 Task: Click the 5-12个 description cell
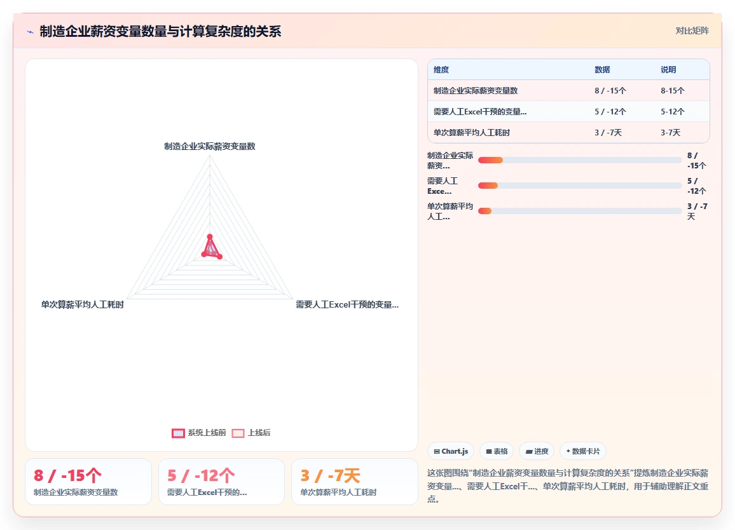click(673, 112)
